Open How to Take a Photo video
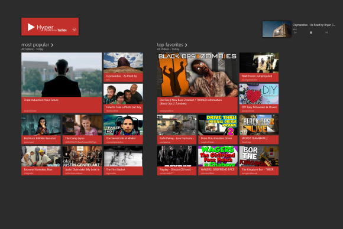The image size is (343, 229). [x=123, y=98]
